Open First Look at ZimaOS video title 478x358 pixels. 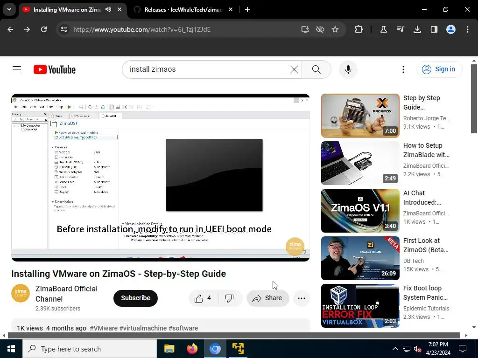[x=426, y=245]
